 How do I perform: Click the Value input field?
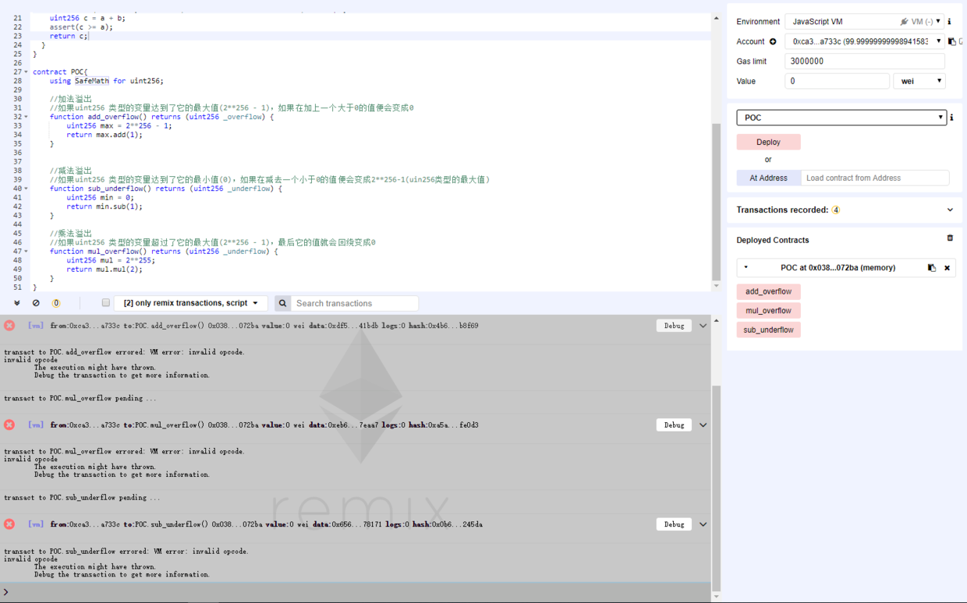[837, 81]
